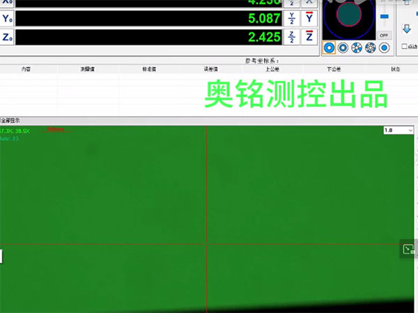Enable the 点动 jog checkbox
The width and height of the screenshot is (418, 313).
click(x=404, y=47)
